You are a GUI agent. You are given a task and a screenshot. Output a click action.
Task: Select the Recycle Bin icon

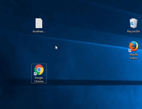134,23
